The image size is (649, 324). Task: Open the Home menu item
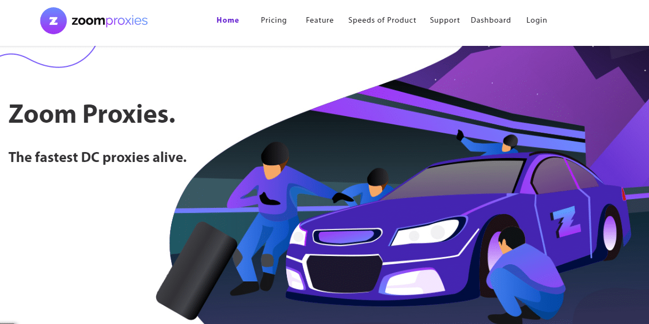(228, 20)
